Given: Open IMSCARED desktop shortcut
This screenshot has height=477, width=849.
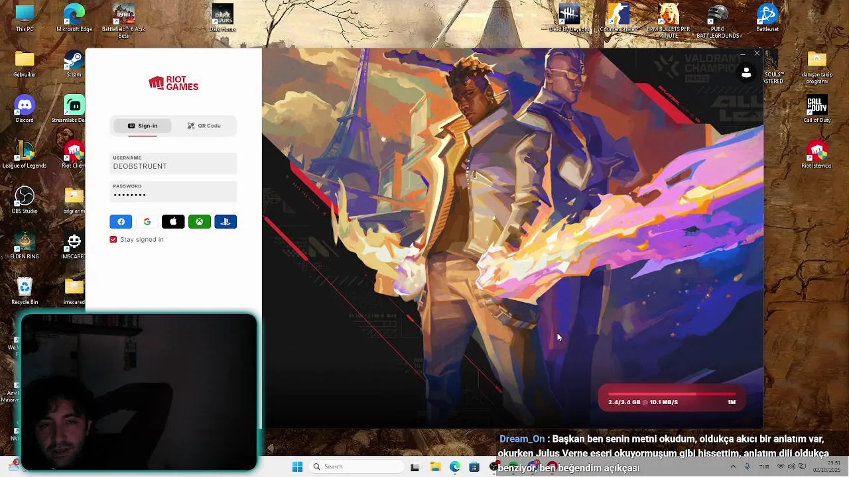Looking at the screenshot, I should (x=74, y=245).
